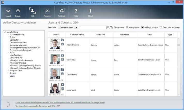Collapse the sample1.local tree root
The height and width of the screenshot is (110, 184).
tap(5, 32)
